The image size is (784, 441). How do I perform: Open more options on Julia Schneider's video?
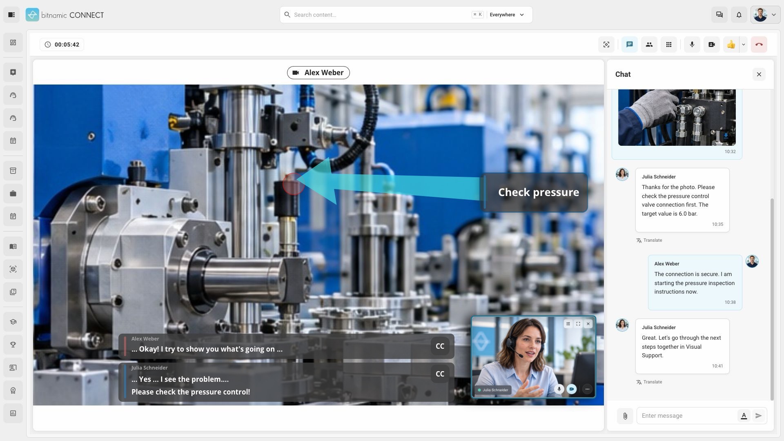[587, 389]
